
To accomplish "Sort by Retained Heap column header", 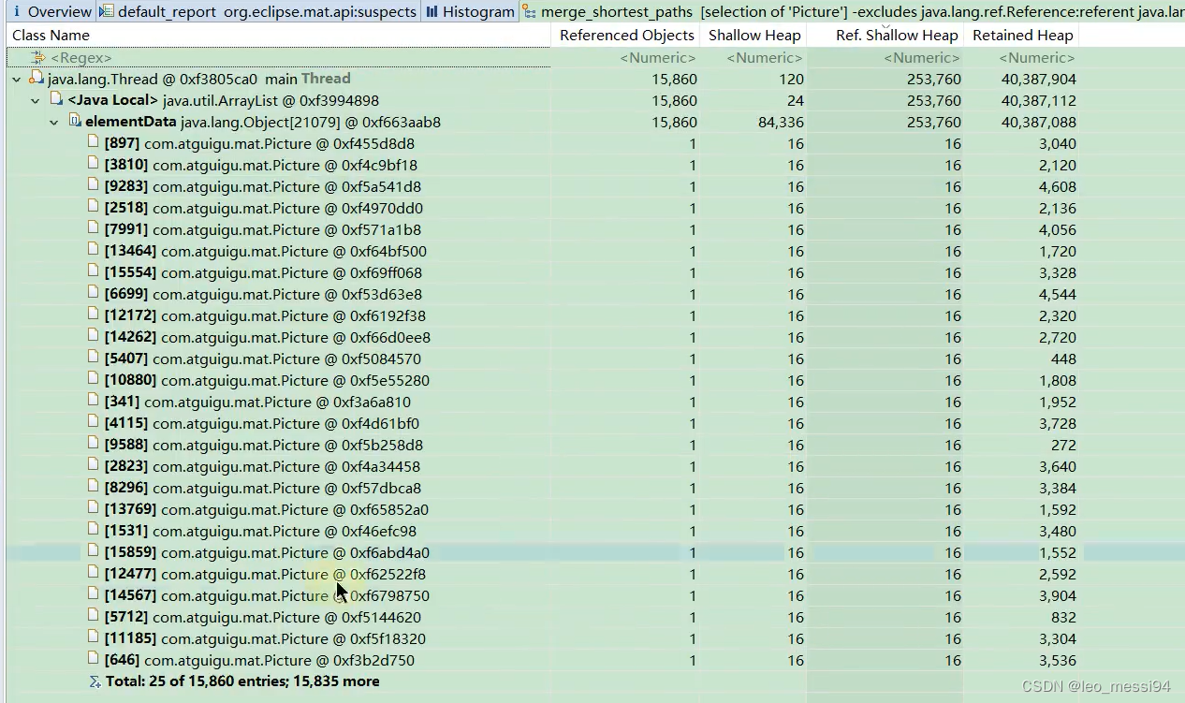I will tap(1023, 35).
